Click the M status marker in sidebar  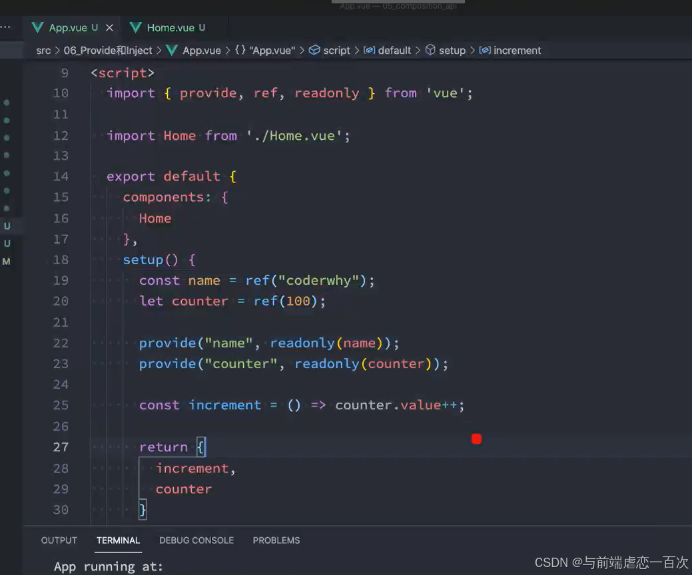[x=6, y=262]
